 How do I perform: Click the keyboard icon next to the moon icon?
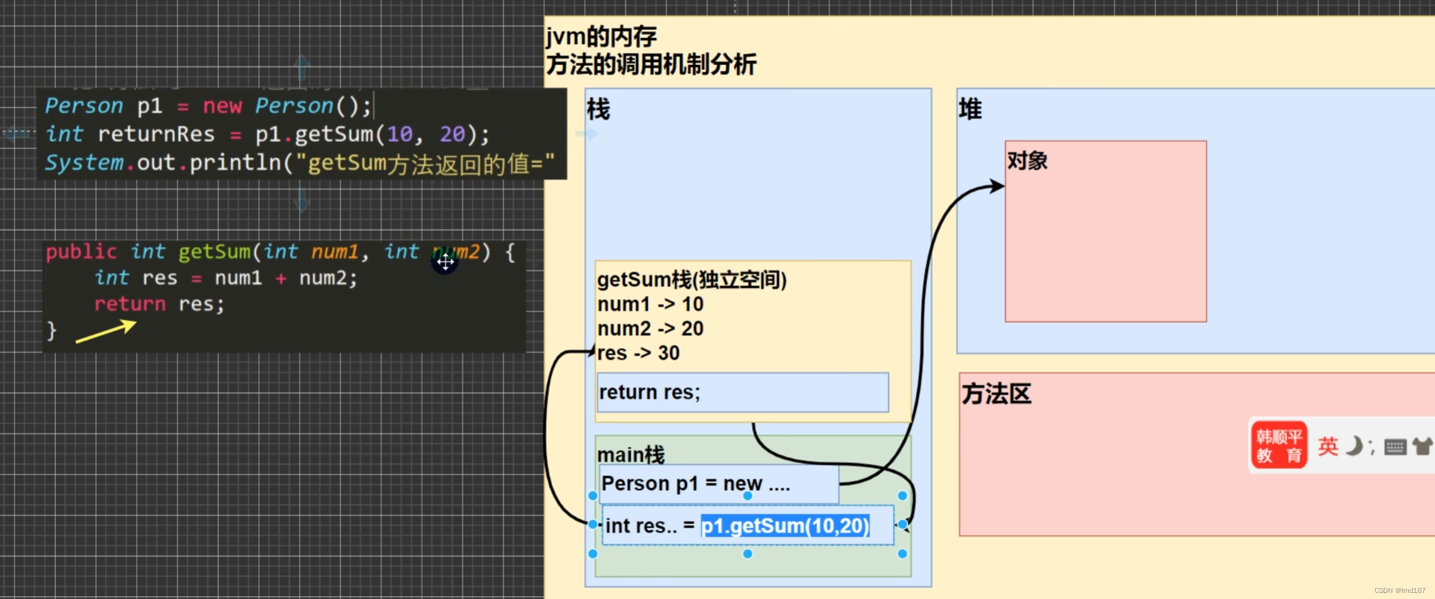(1395, 447)
